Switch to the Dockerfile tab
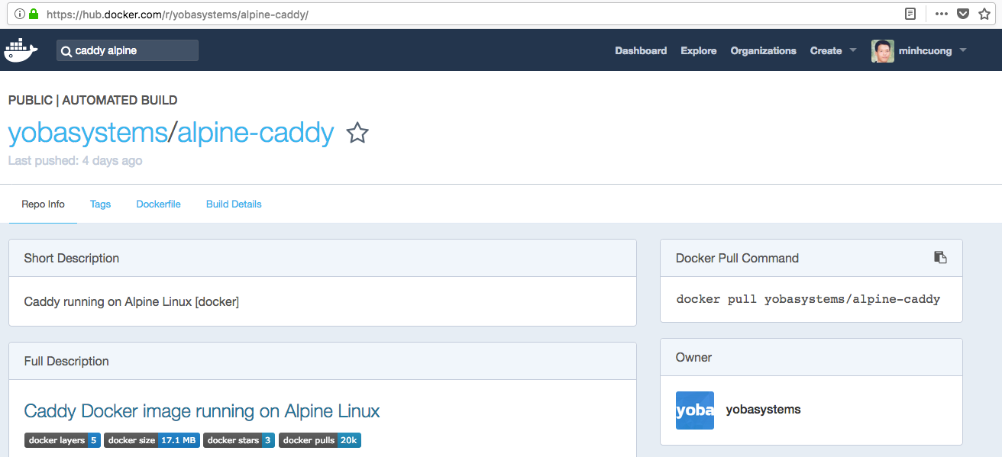1002x457 pixels. (158, 204)
